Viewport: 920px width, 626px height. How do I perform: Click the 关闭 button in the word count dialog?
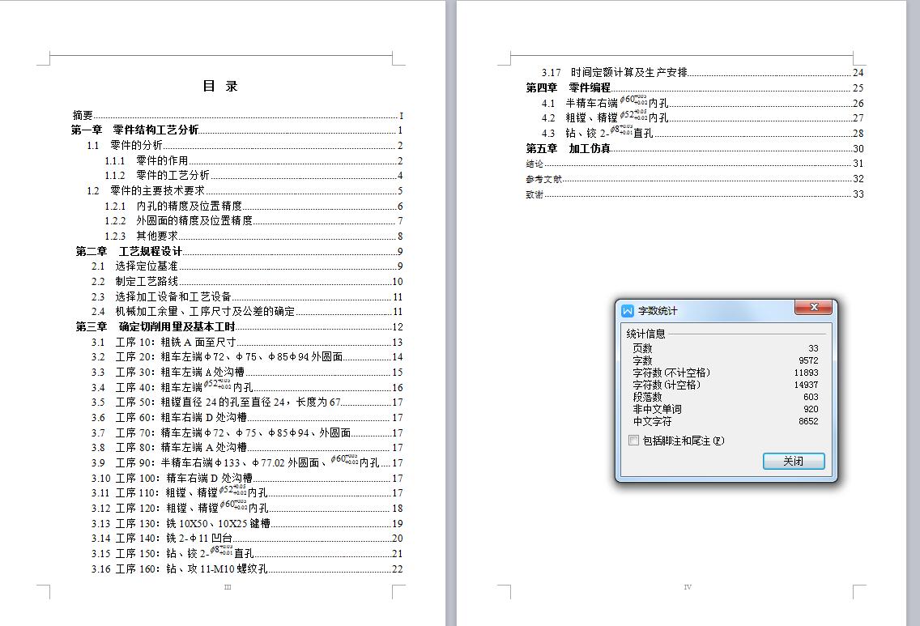(794, 461)
